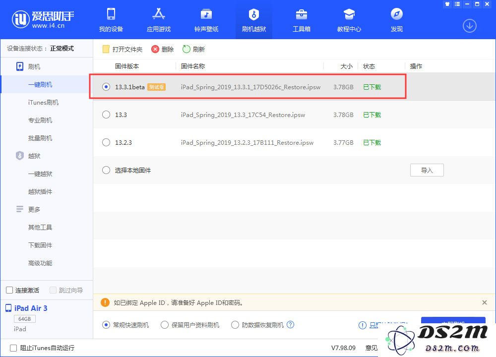Toggle the 跳过向导 checkbox
The width and height of the screenshot is (496, 357).
coord(53,290)
